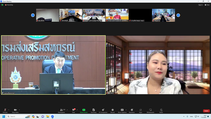Open taskbar clock and calendar
Image resolution: width=211 pixels, height=119 pixels.
point(204,116)
